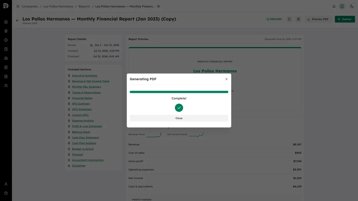Screen dimensions: 358x201
Task: Click the green Deliver button
Action: pos(345,19)
